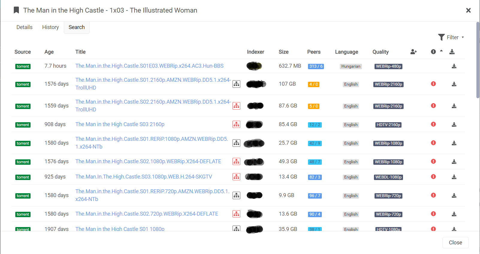
Task: Sort by rejections exclamation column header
Action: (433, 52)
